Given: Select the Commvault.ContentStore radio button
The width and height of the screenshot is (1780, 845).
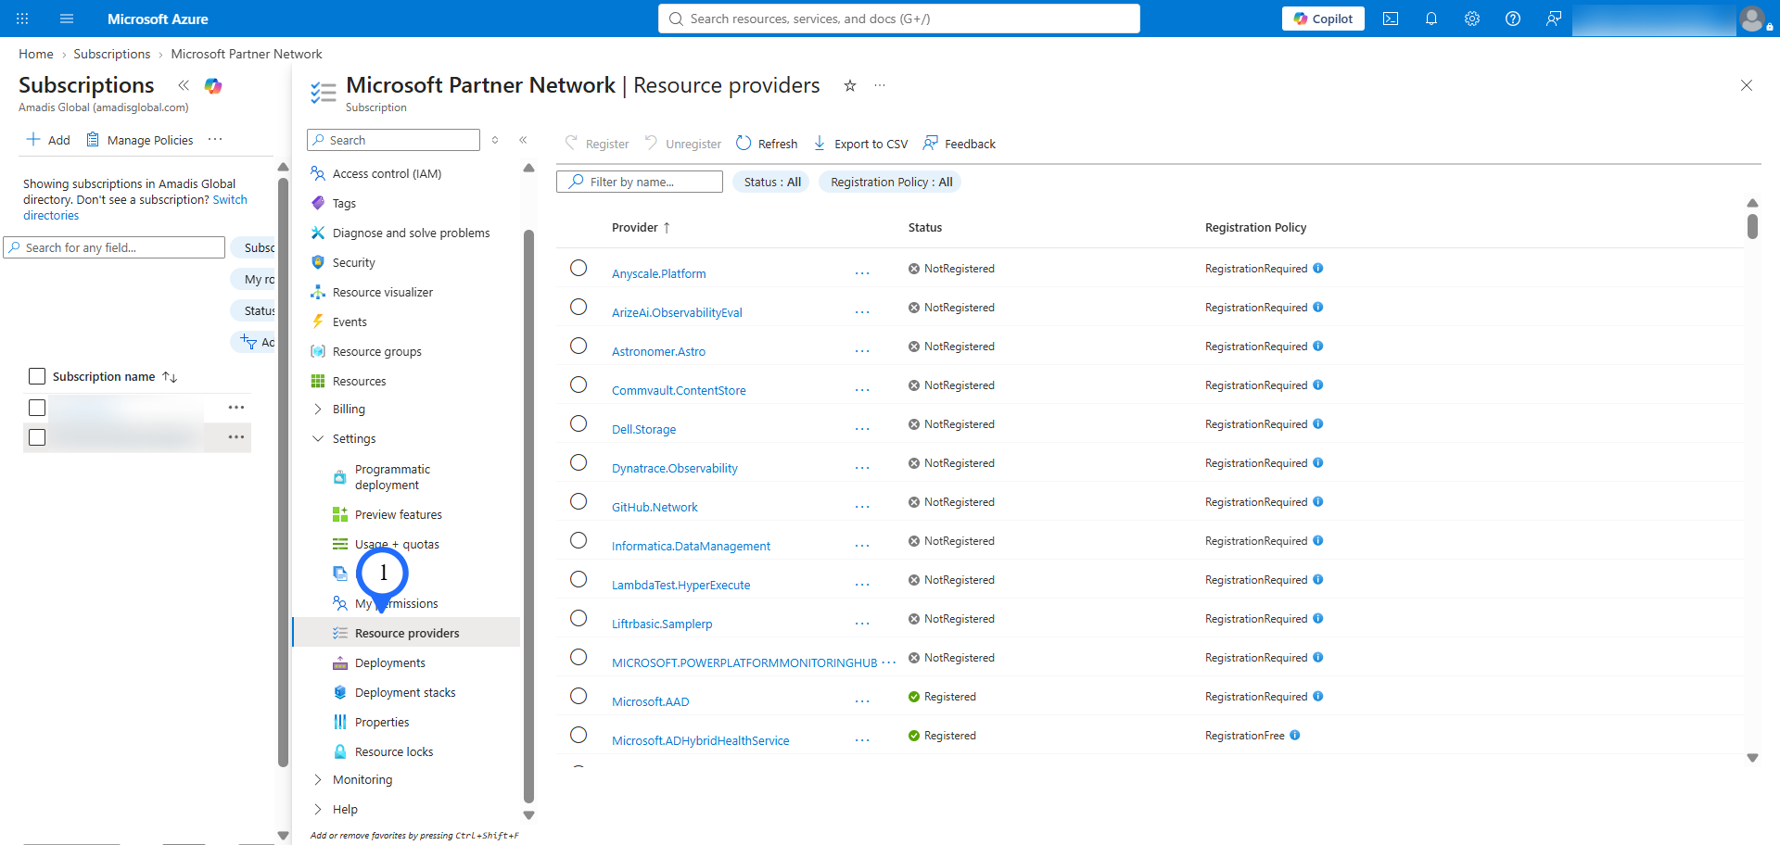Looking at the screenshot, I should tap(578, 385).
